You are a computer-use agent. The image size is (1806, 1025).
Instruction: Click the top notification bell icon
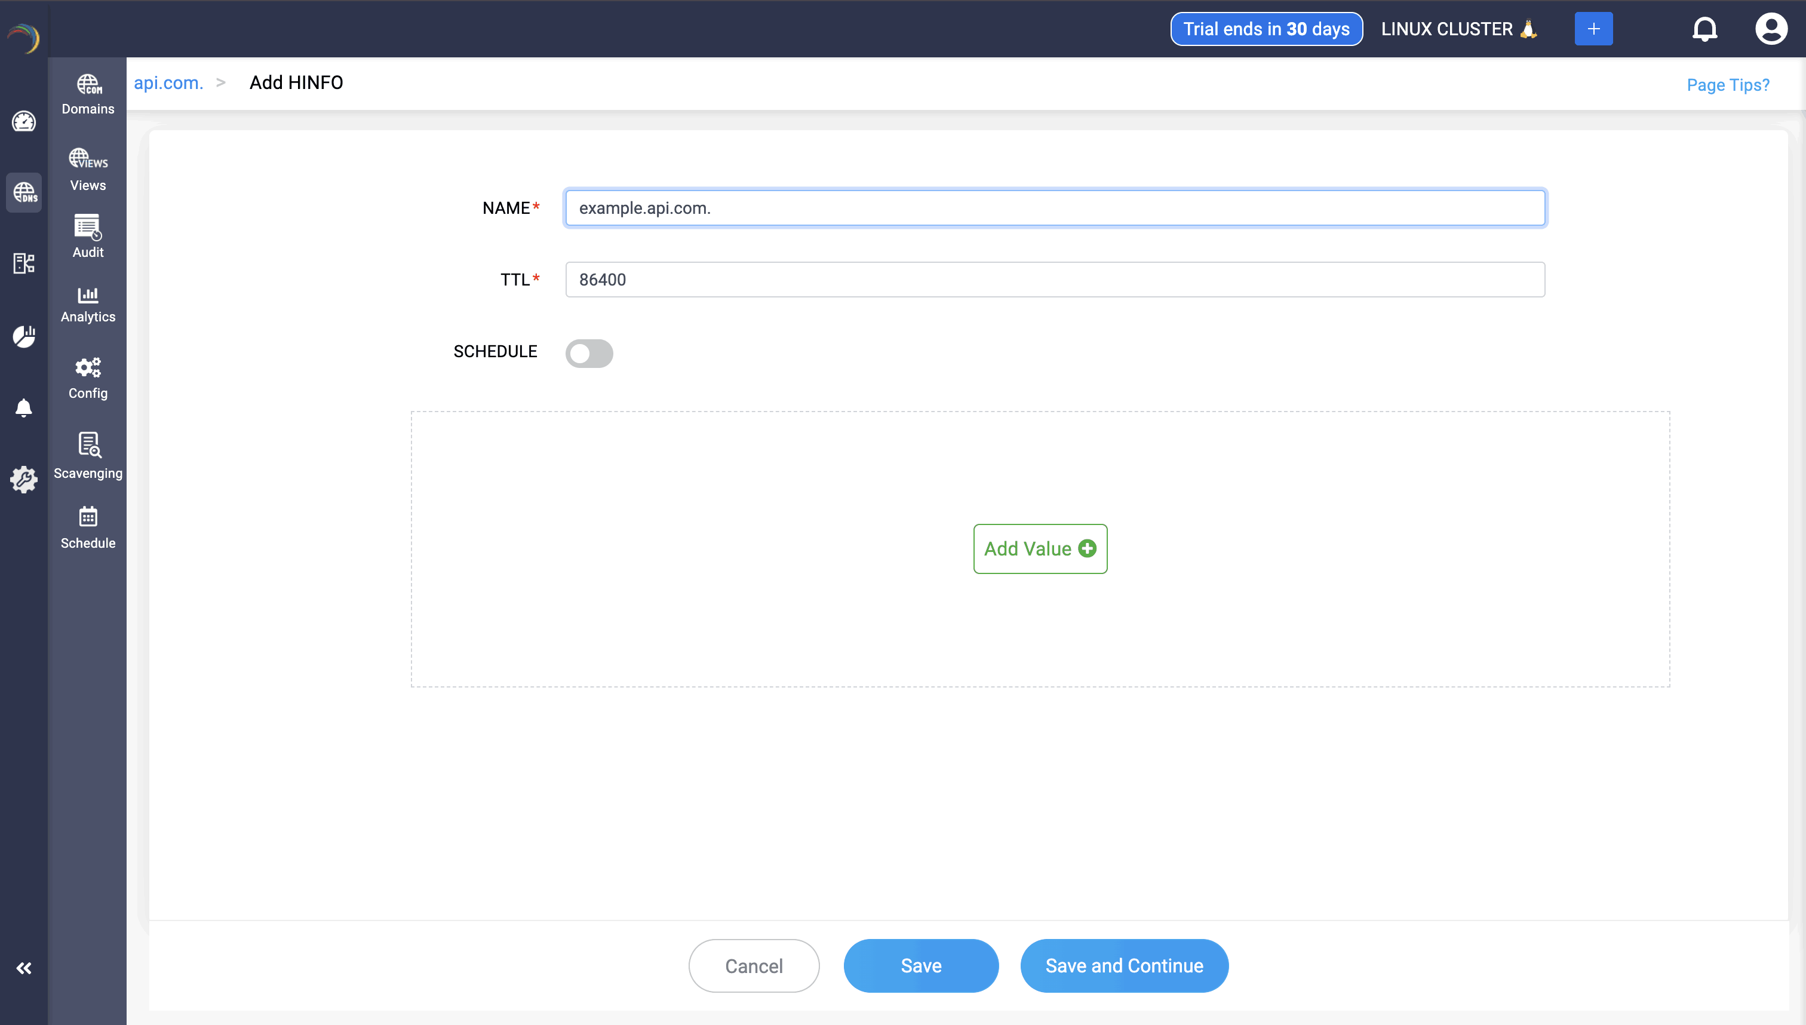click(x=1704, y=29)
